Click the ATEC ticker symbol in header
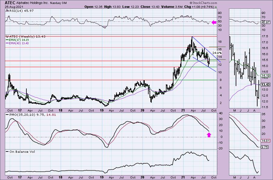Image resolution: width=273 pixels, height=180 pixels. point(10,3)
